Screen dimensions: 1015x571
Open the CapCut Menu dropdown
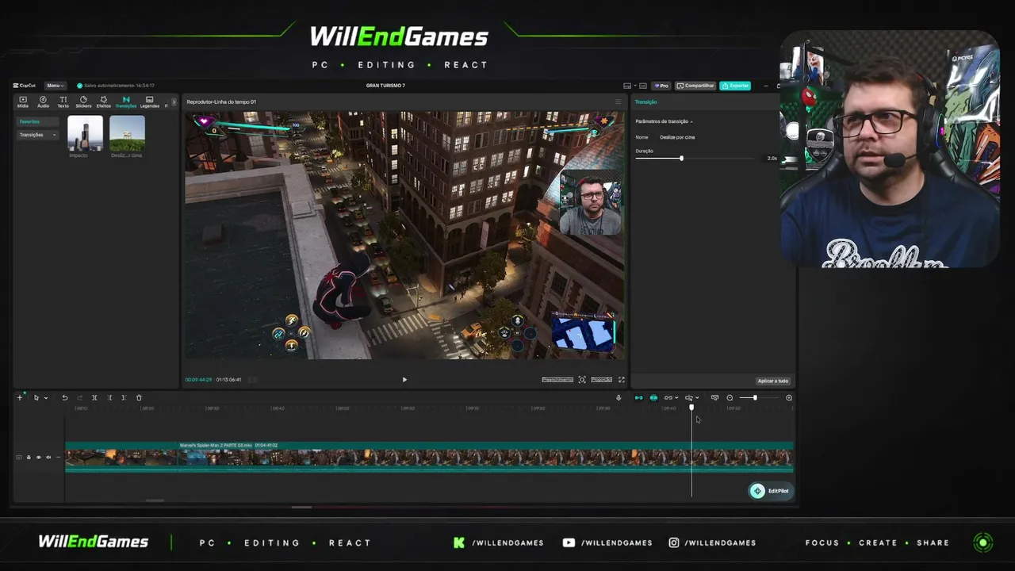[55, 86]
